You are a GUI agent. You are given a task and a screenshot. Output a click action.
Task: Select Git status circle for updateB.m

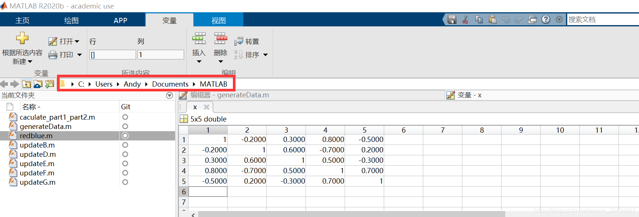click(125, 145)
